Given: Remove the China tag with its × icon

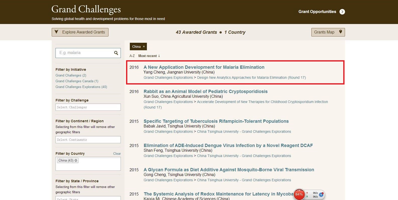Looking at the screenshot, I should 144,46.
